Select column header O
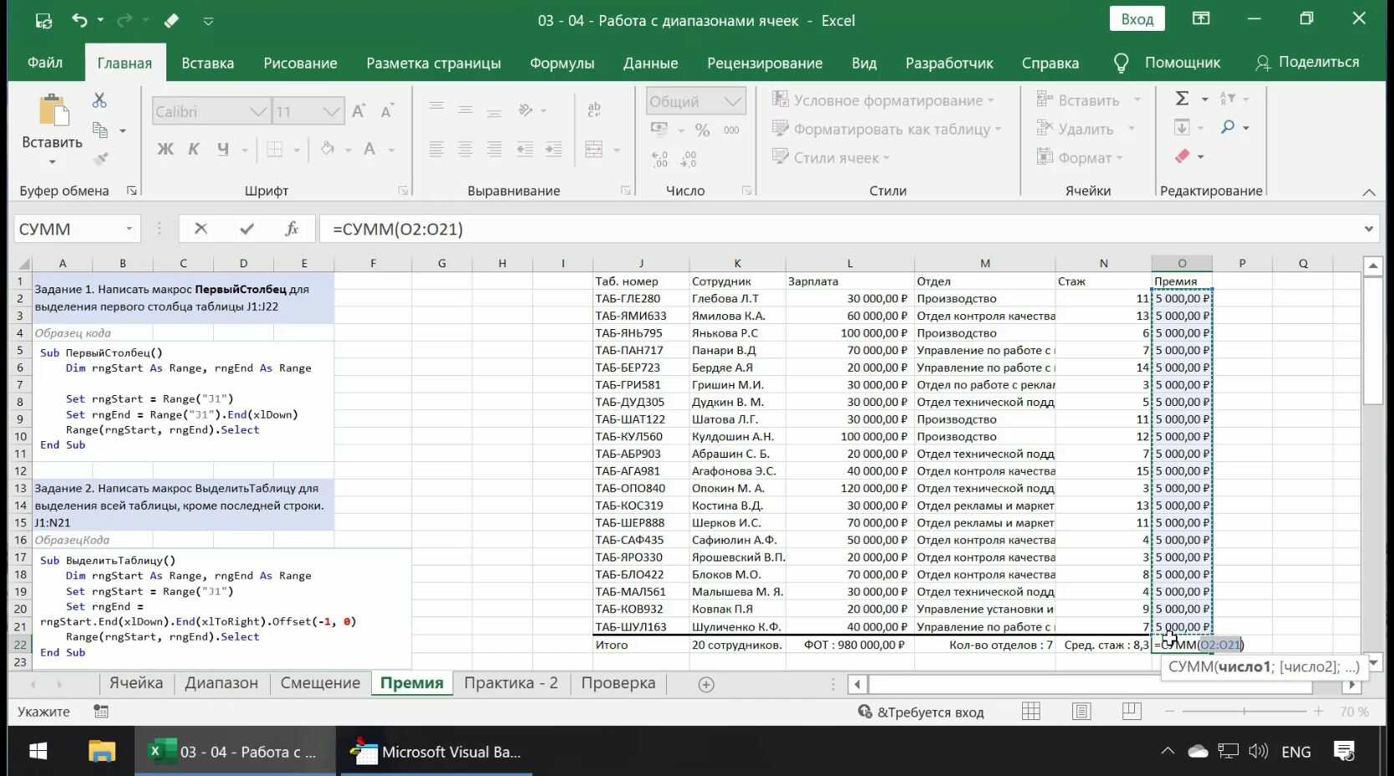The height and width of the screenshot is (776, 1394). [x=1182, y=263]
